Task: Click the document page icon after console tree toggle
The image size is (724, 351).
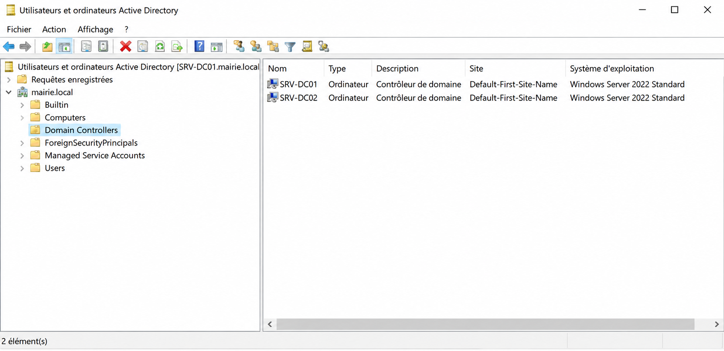Action: coord(86,47)
